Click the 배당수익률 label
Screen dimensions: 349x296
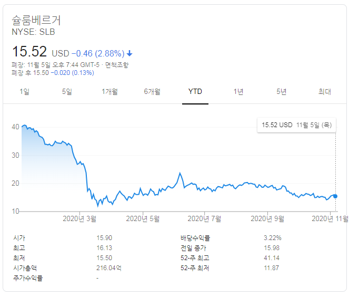tap(195, 238)
